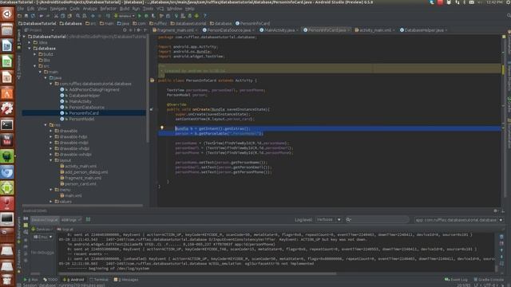Select add_person_dialog.xml layout file
The height and width of the screenshot is (287, 511).
[86, 172]
